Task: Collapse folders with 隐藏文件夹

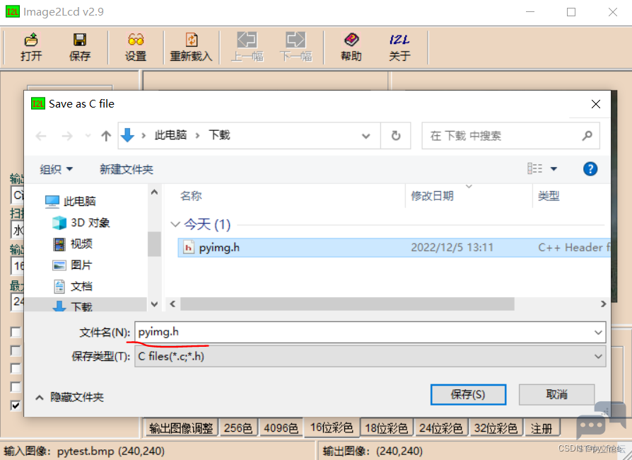Action: [x=69, y=397]
